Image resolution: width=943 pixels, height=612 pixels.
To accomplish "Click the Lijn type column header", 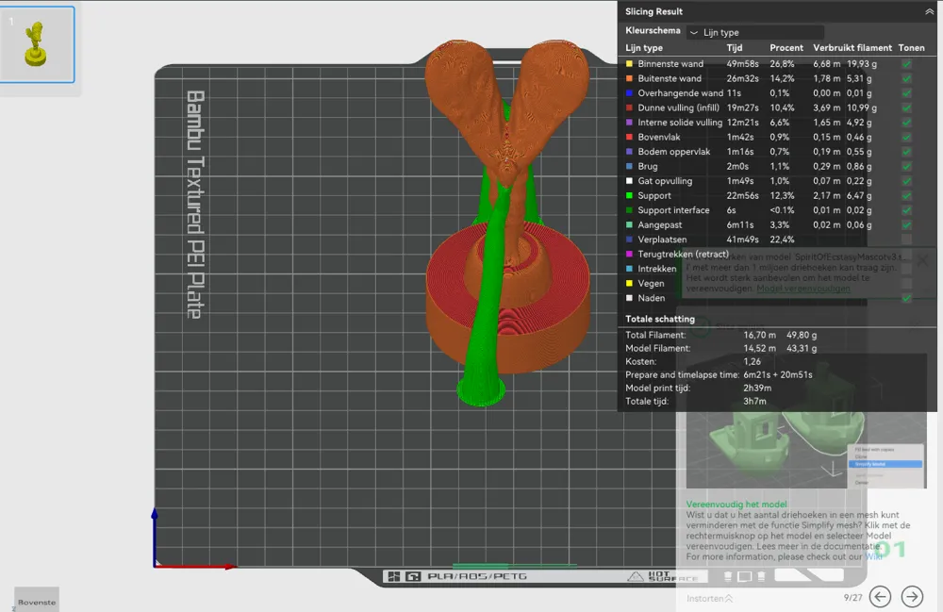I will (x=644, y=47).
